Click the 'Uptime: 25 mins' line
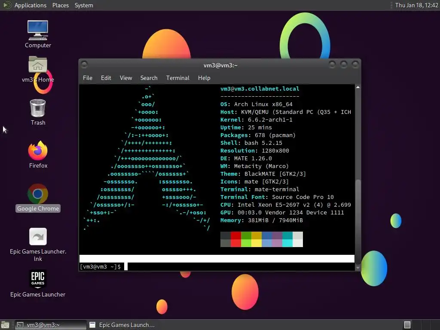440x330 pixels. click(246, 127)
